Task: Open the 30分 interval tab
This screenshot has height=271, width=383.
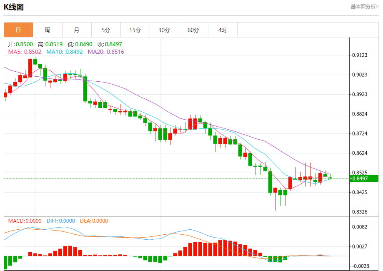Action: [164, 30]
